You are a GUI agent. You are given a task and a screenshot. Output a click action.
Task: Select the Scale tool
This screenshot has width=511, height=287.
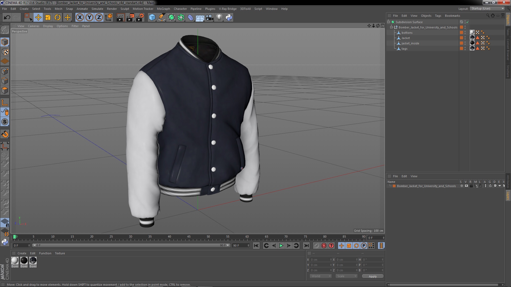48,18
